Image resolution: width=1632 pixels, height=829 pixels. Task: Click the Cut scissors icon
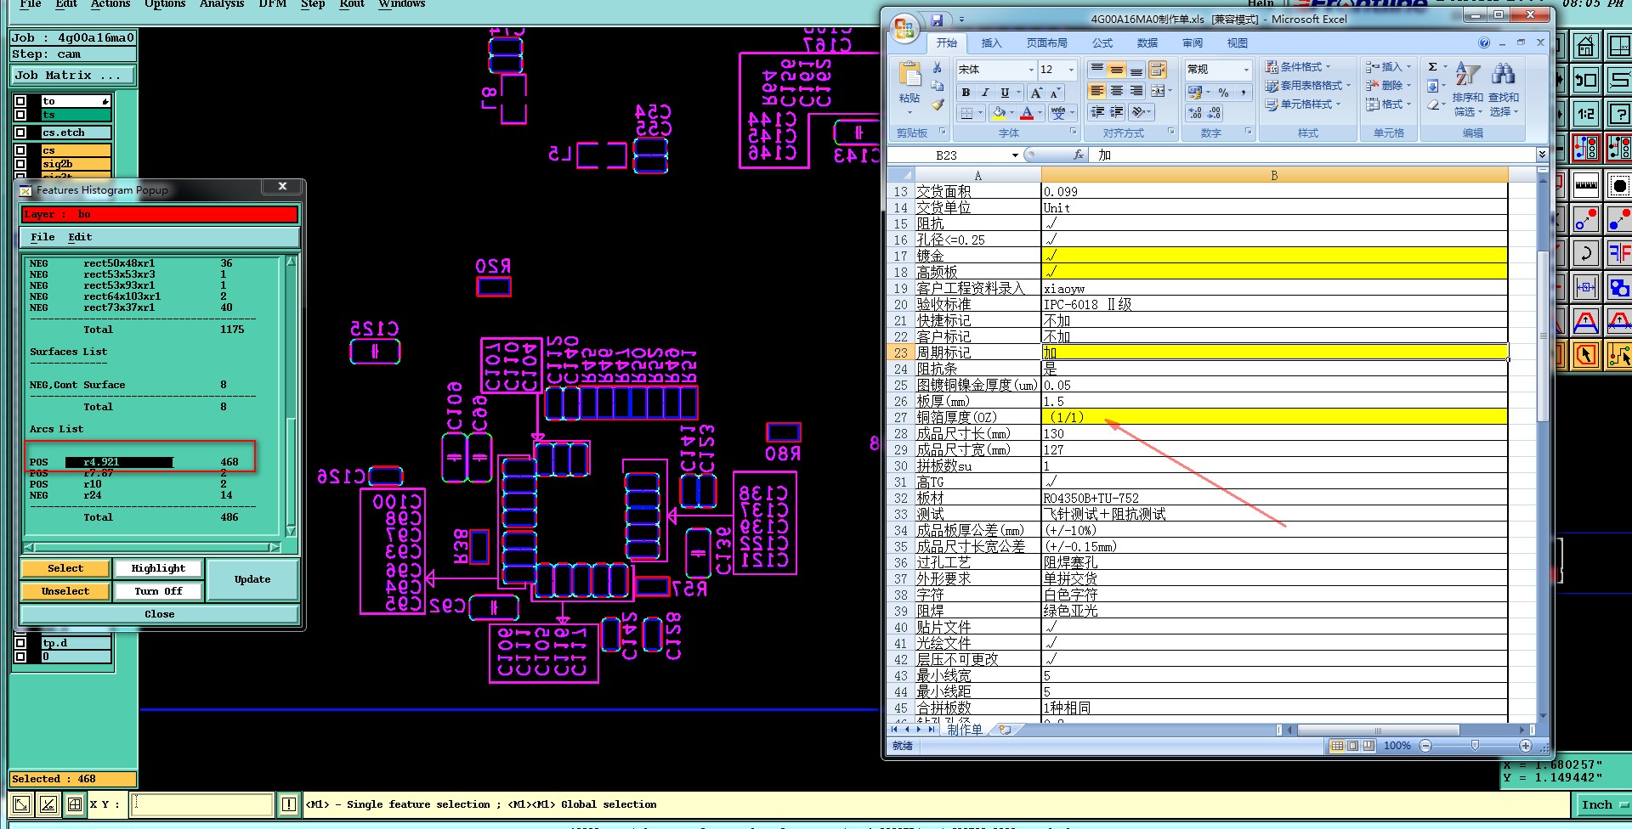point(937,68)
